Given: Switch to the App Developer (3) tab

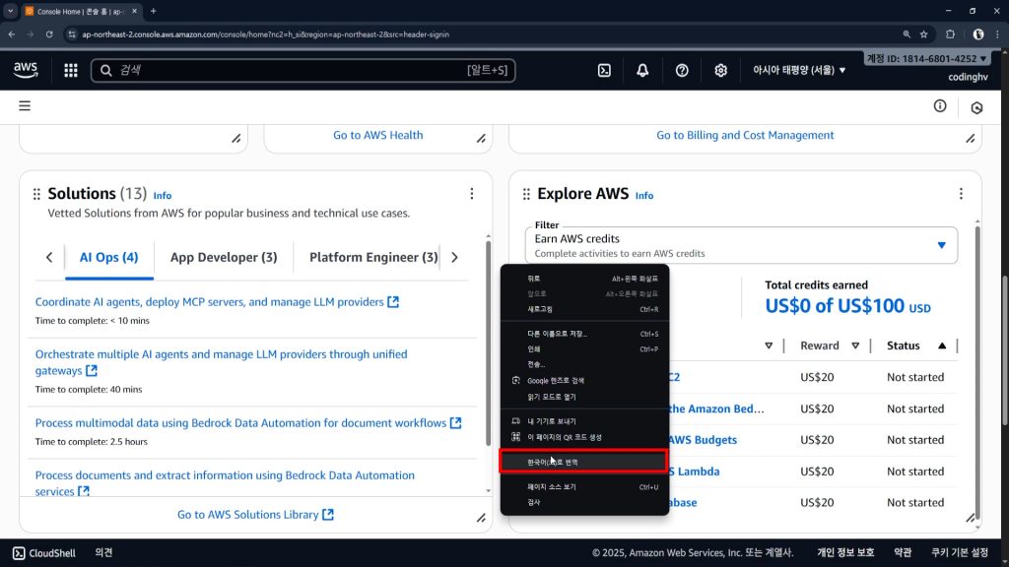Looking at the screenshot, I should coord(224,257).
